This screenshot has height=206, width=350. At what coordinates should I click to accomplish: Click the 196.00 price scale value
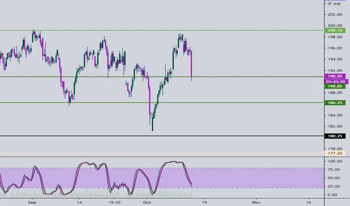click(335, 48)
